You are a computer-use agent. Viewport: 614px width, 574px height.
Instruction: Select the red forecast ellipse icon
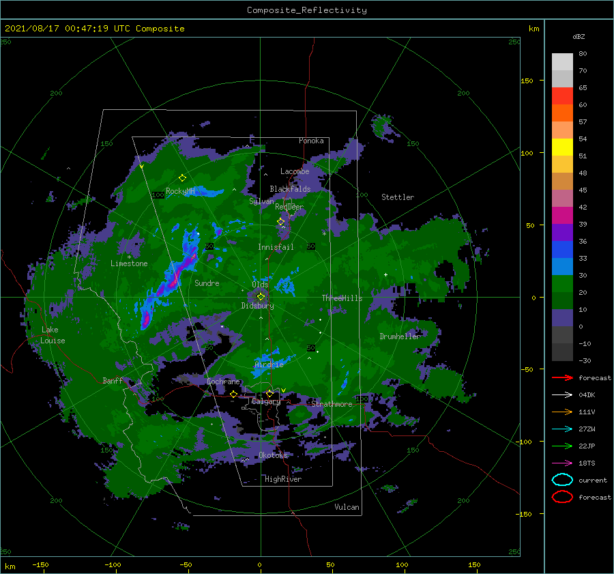click(x=562, y=497)
